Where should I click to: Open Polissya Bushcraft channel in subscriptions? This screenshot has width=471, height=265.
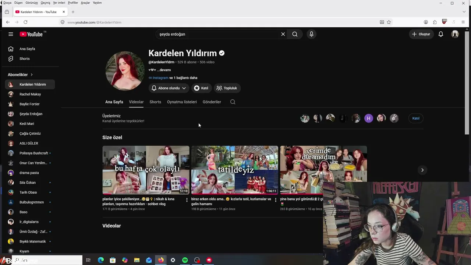[30, 153]
